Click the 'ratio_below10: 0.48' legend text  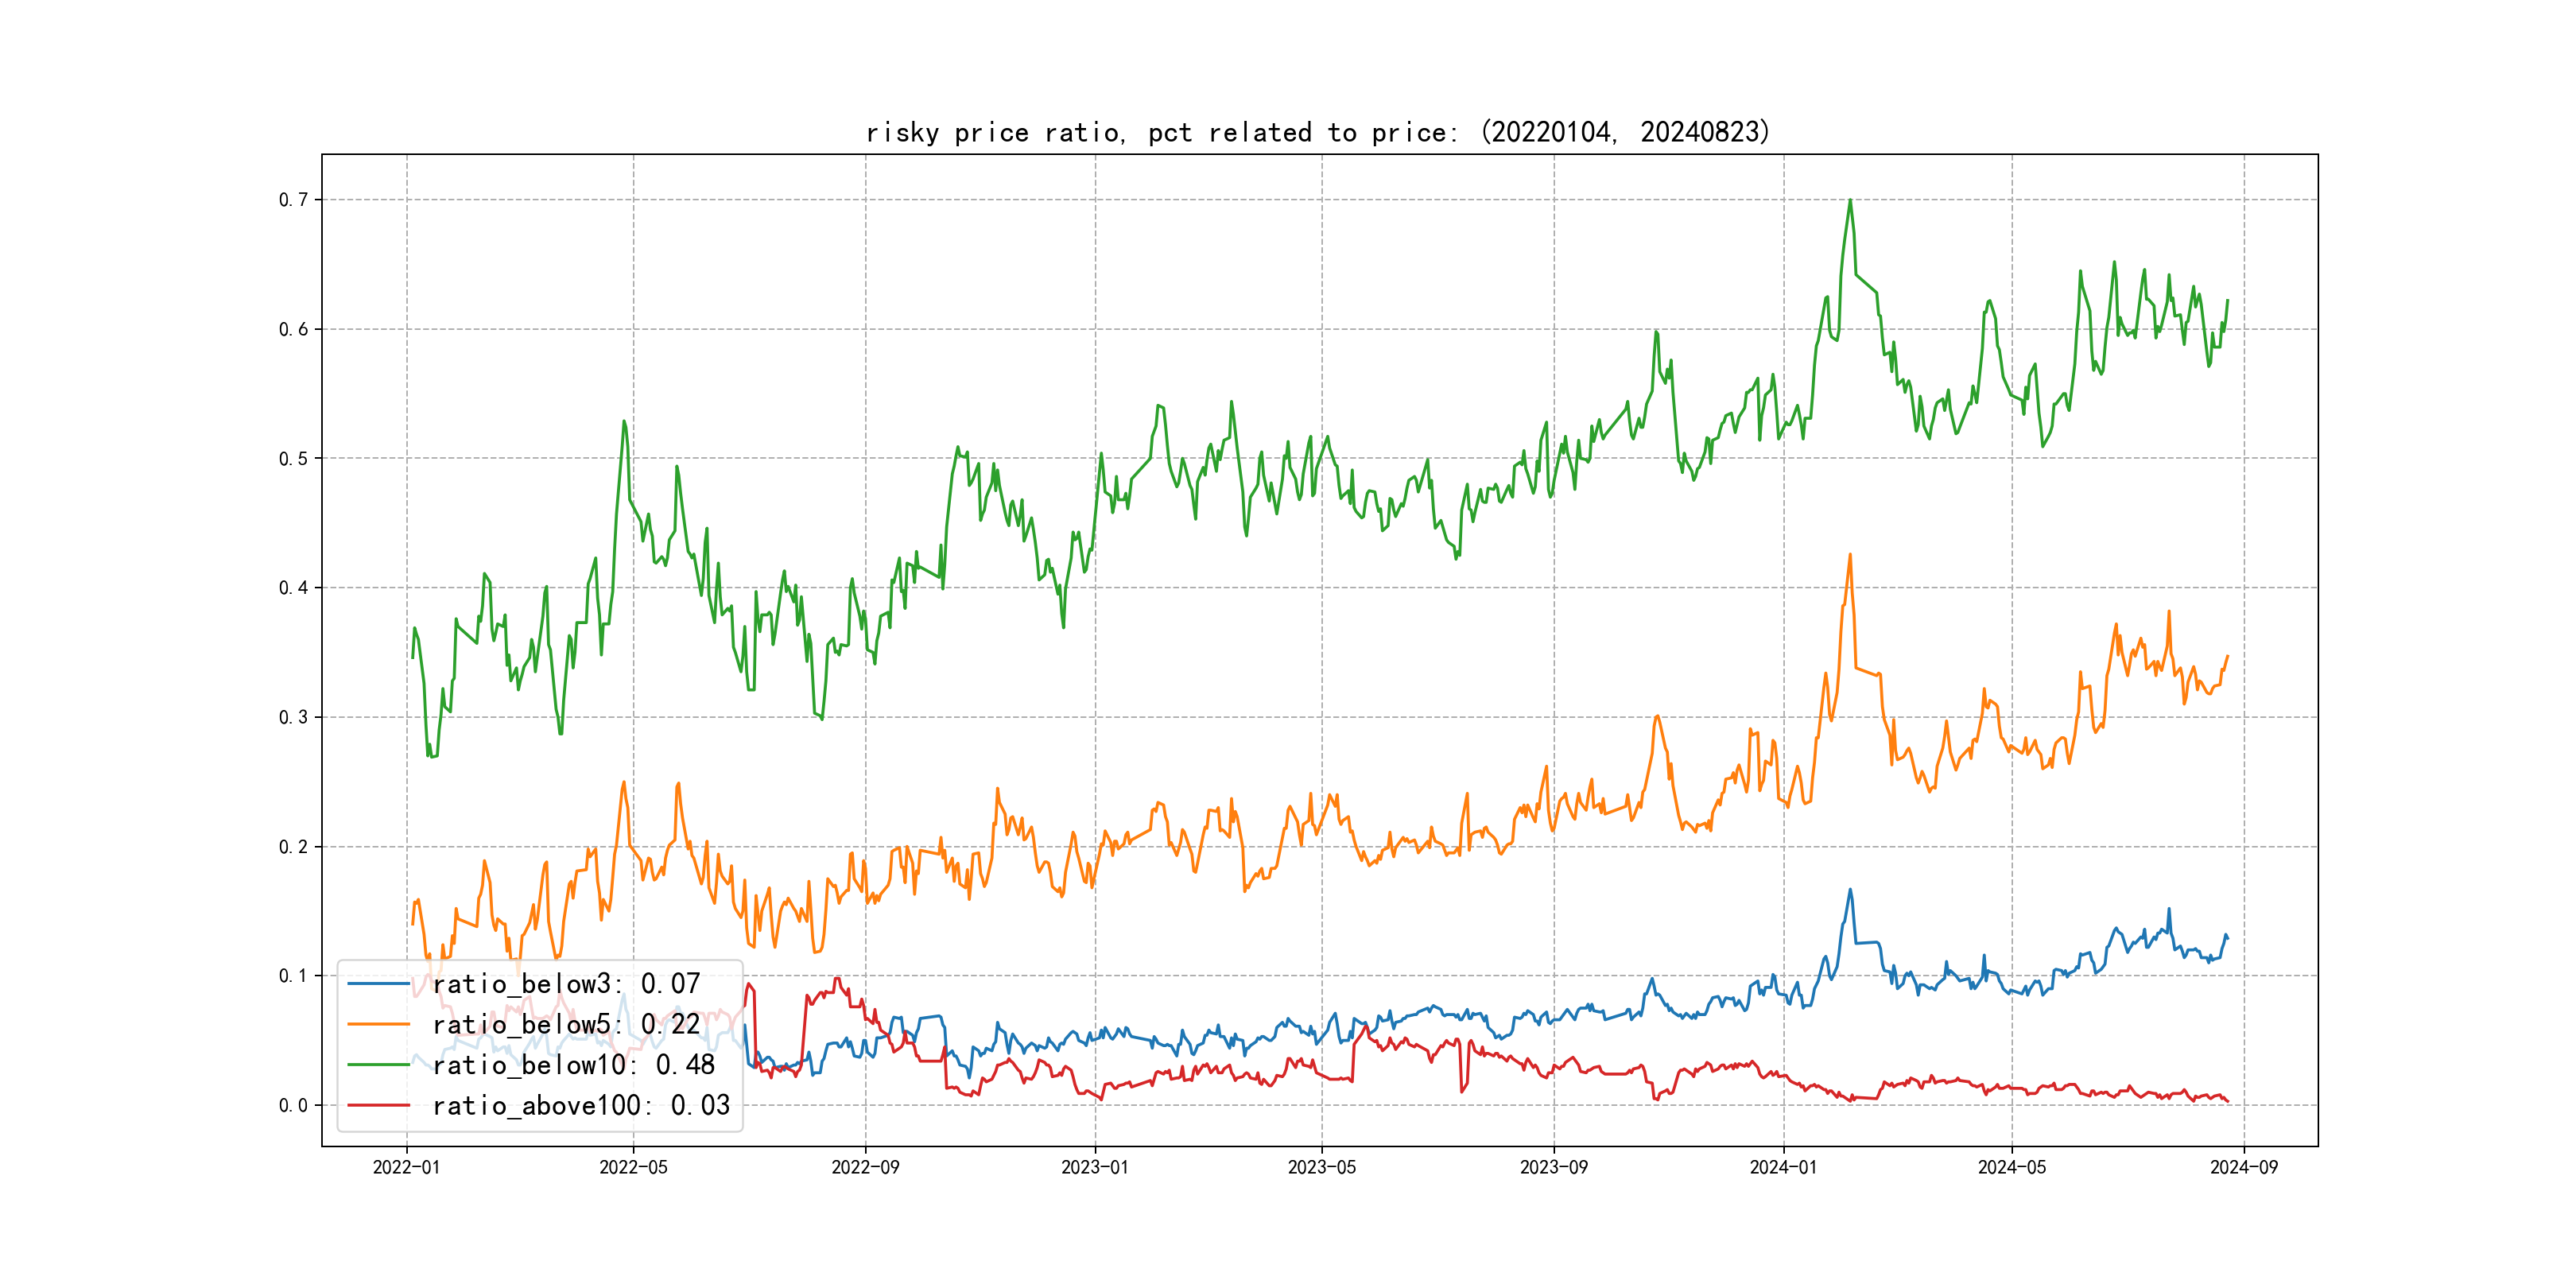pyautogui.click(x=573, y=1065)
